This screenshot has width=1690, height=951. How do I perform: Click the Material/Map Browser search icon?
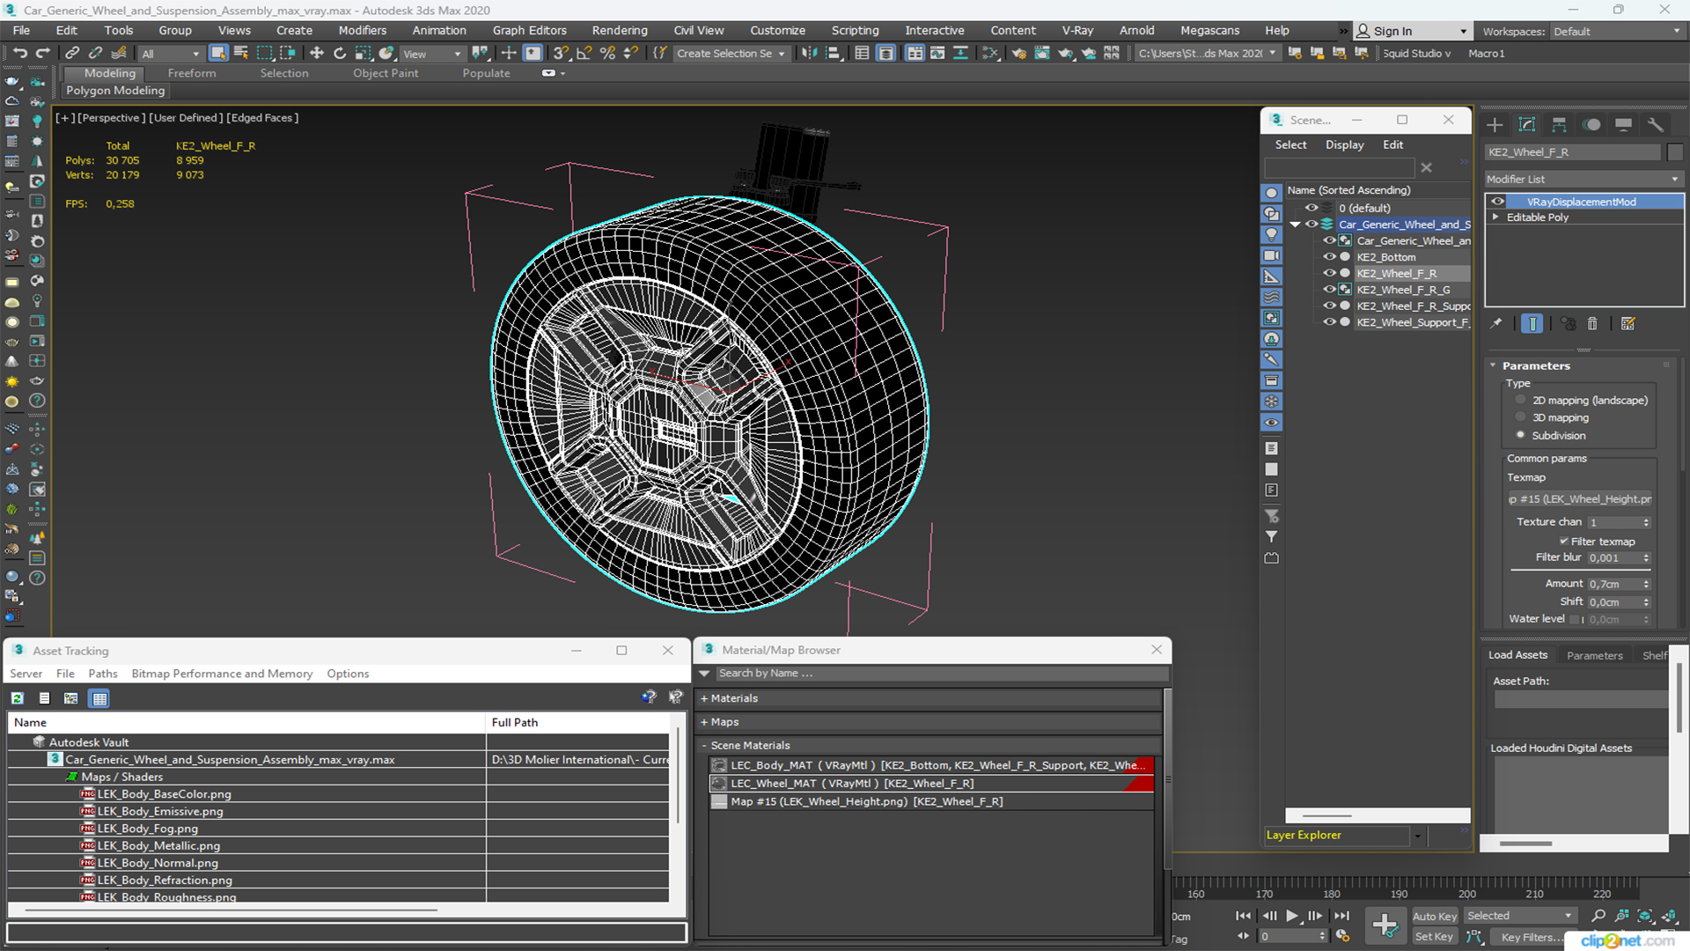click(706, 673)
